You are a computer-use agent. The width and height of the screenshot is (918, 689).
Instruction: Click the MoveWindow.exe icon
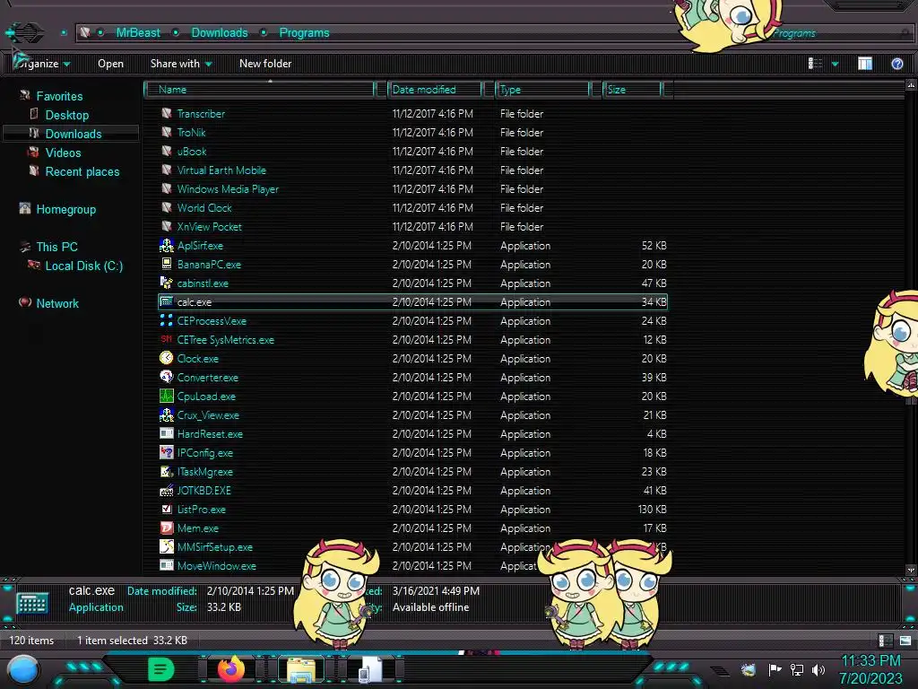pyautogui.click(x=166, y=565)
